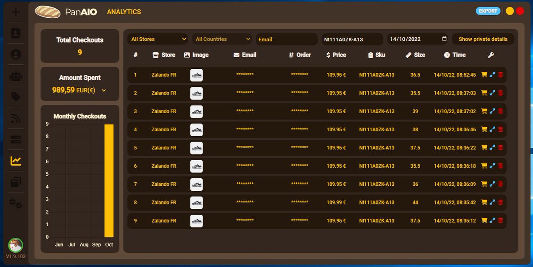Image resolution: width=533 pixels, height=267 pixels.
Task: Click the user avatar above the version number
Action: point(16,245)
